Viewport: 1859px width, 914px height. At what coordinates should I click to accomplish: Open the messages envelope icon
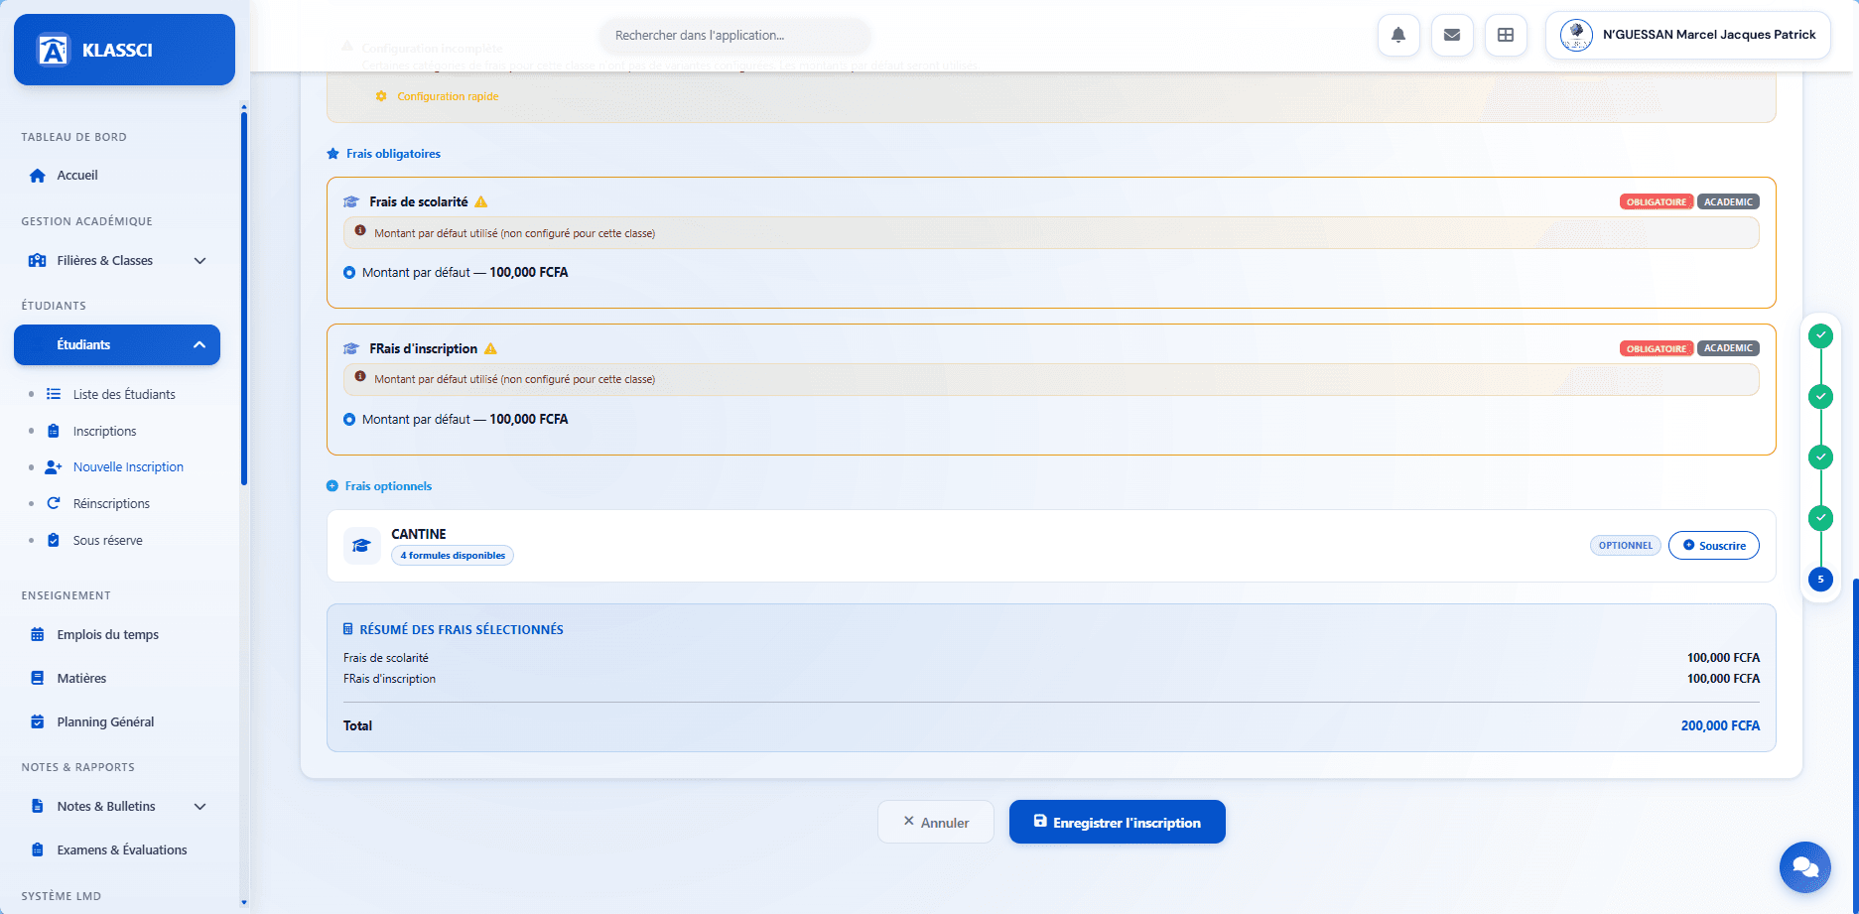coord(1452,35)
